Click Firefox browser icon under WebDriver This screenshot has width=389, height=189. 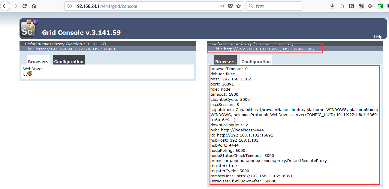(x=30, y=73)
